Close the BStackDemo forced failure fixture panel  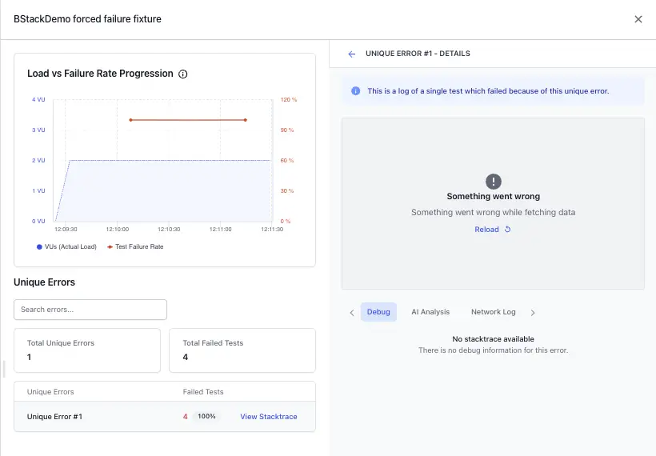(x=638, y=19)
